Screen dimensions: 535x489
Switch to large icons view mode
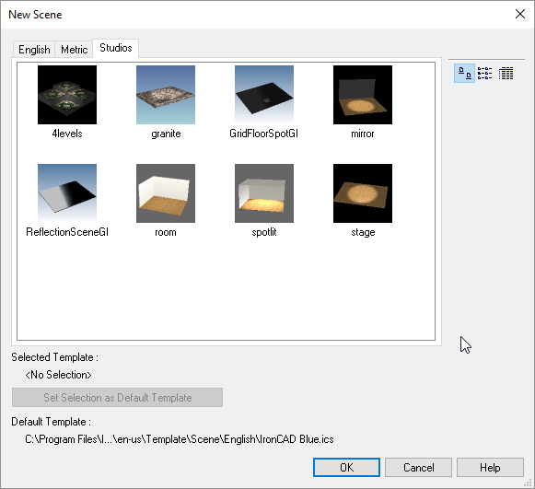[x=464, y=73]
